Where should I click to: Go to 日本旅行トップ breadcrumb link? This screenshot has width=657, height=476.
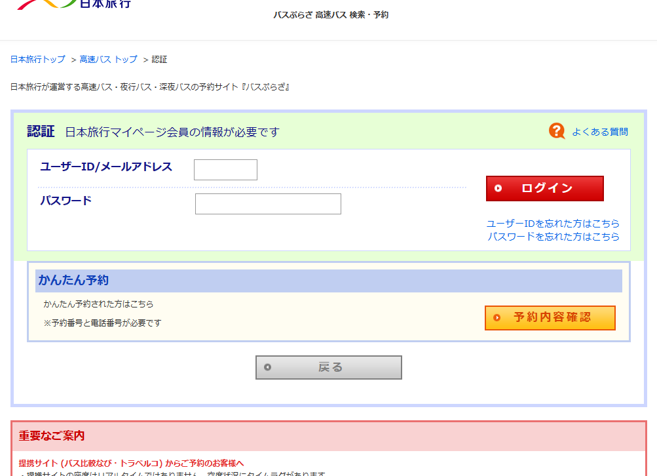pyautogui.click(x=38, y=60)
